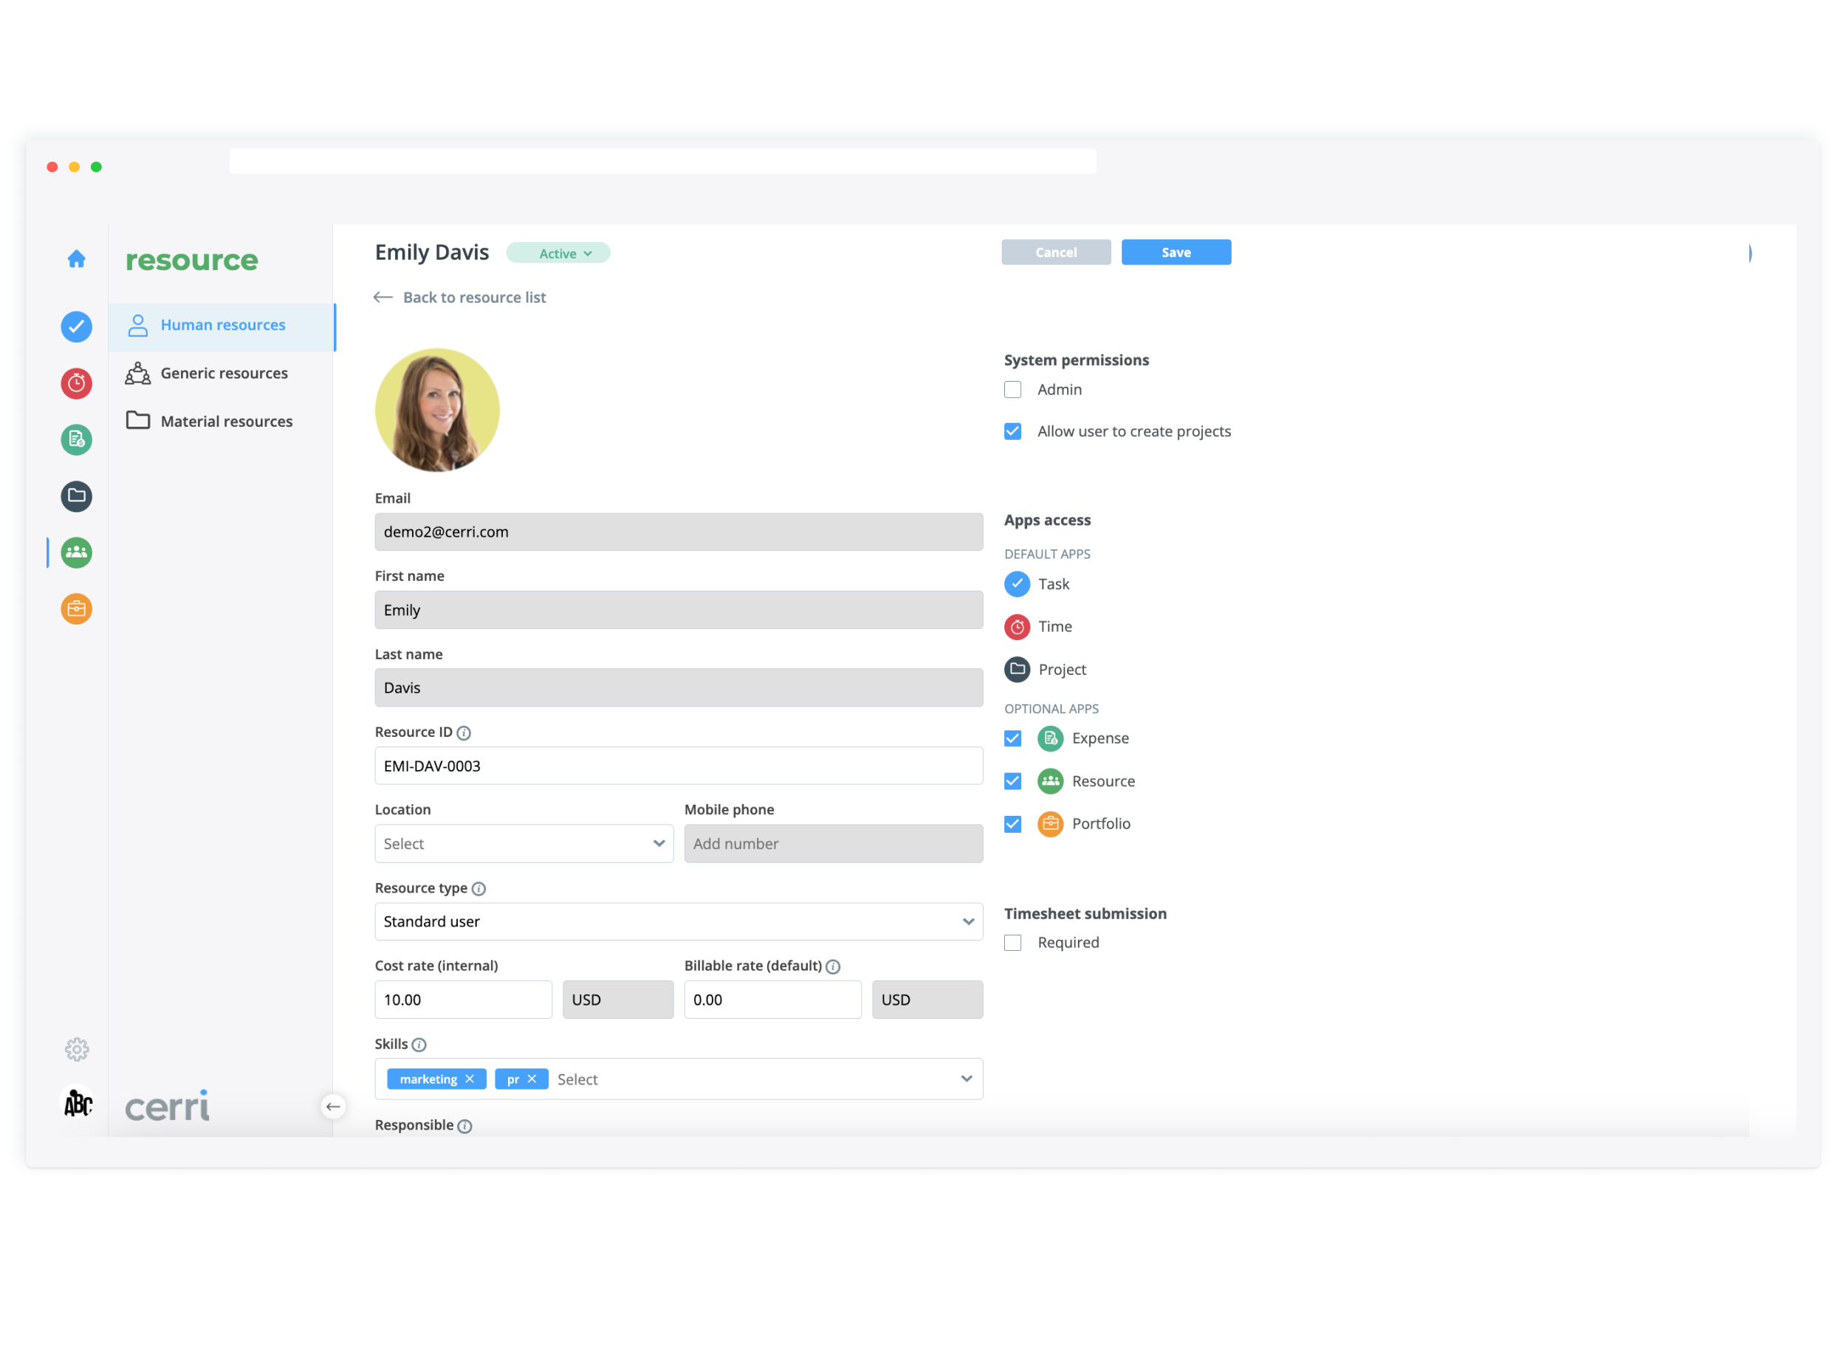1846x1354 pixels.
Task: Toggle the timesheet Required checkbox
Action: click(x=1013, y=944)
